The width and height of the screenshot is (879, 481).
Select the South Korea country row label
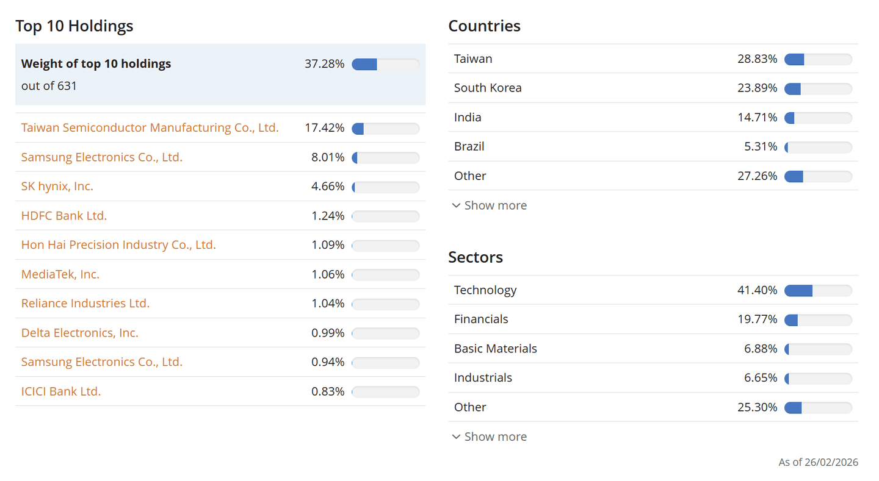tap(488, 88)
